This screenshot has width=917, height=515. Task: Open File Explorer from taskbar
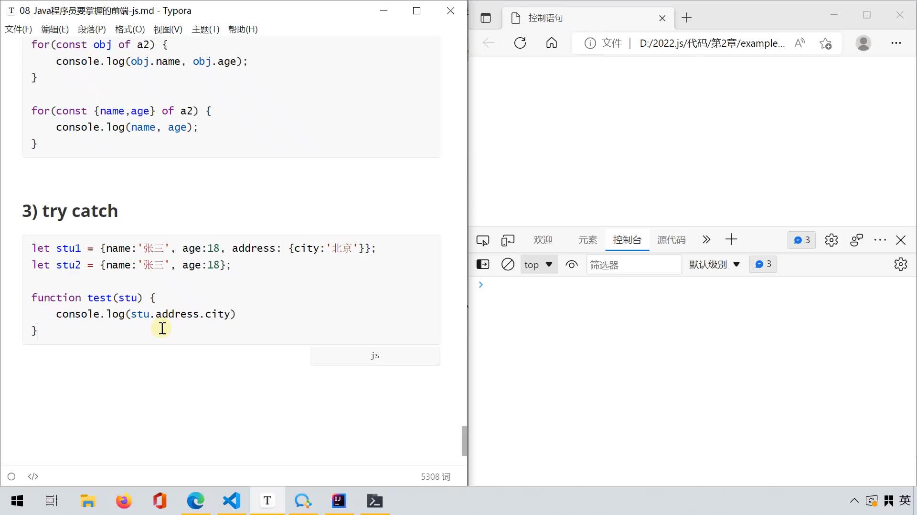click(x=88, y=501)
